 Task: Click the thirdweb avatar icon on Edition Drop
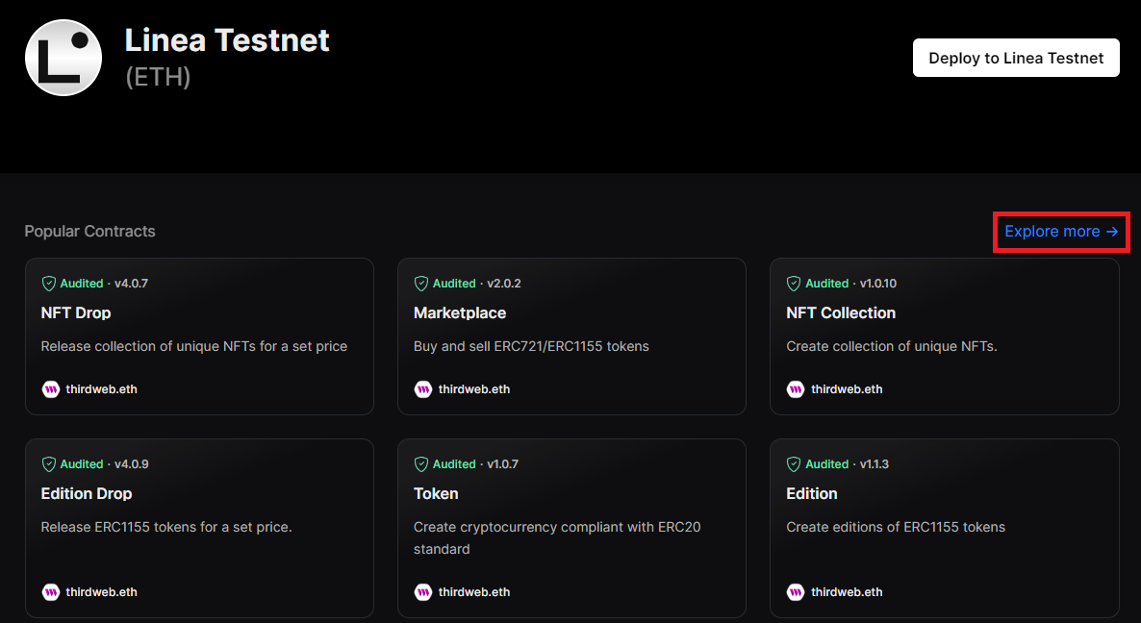tap(50, 591)
